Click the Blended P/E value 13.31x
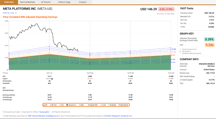The height and width of the screenshot is (119, 216). coord(211,16)
